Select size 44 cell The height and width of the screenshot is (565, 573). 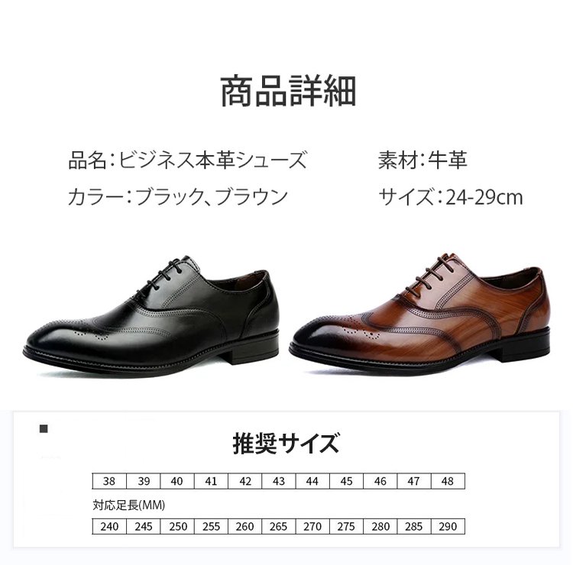pyautogui.click(x=312, y=481)
